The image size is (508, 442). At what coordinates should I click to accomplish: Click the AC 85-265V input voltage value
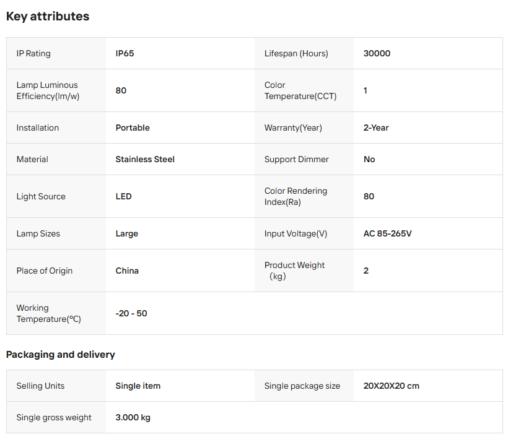tap(387, 233)
